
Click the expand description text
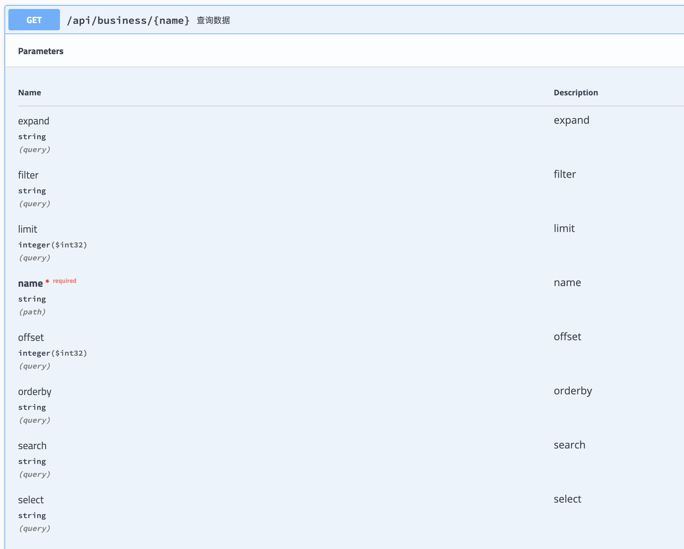click(571, 120)
